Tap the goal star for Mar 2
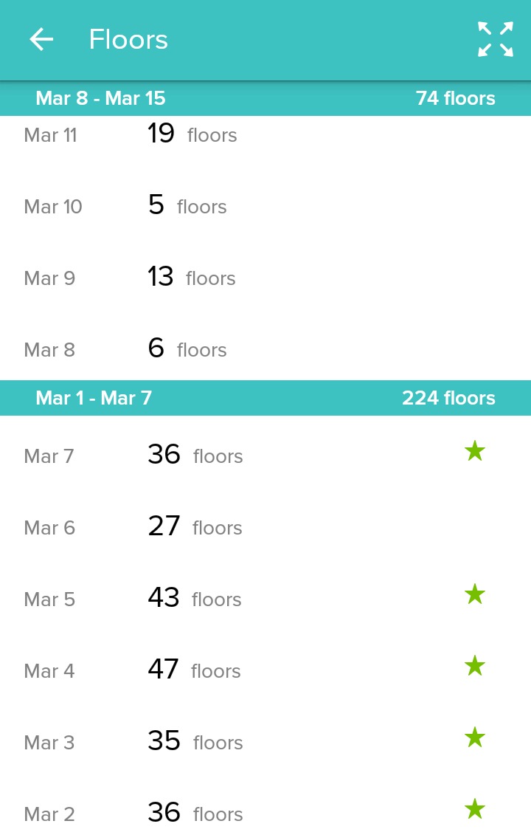The width and height of the screenshot is (531, 835). [x=475, y=809]
